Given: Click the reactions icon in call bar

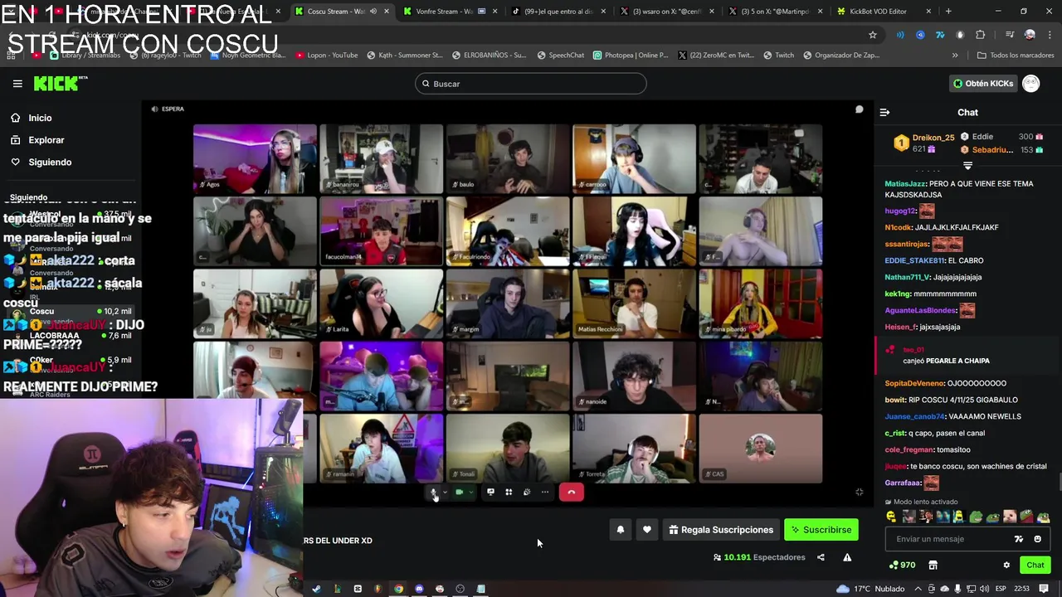Looking at the screenshot, I should pyautogui.click(x=527, y=492).
